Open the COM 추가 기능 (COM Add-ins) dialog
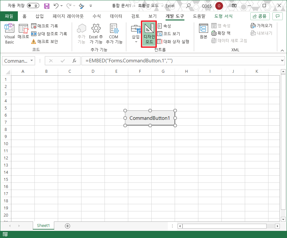This screenshot has width=287, height=238. 114,34
